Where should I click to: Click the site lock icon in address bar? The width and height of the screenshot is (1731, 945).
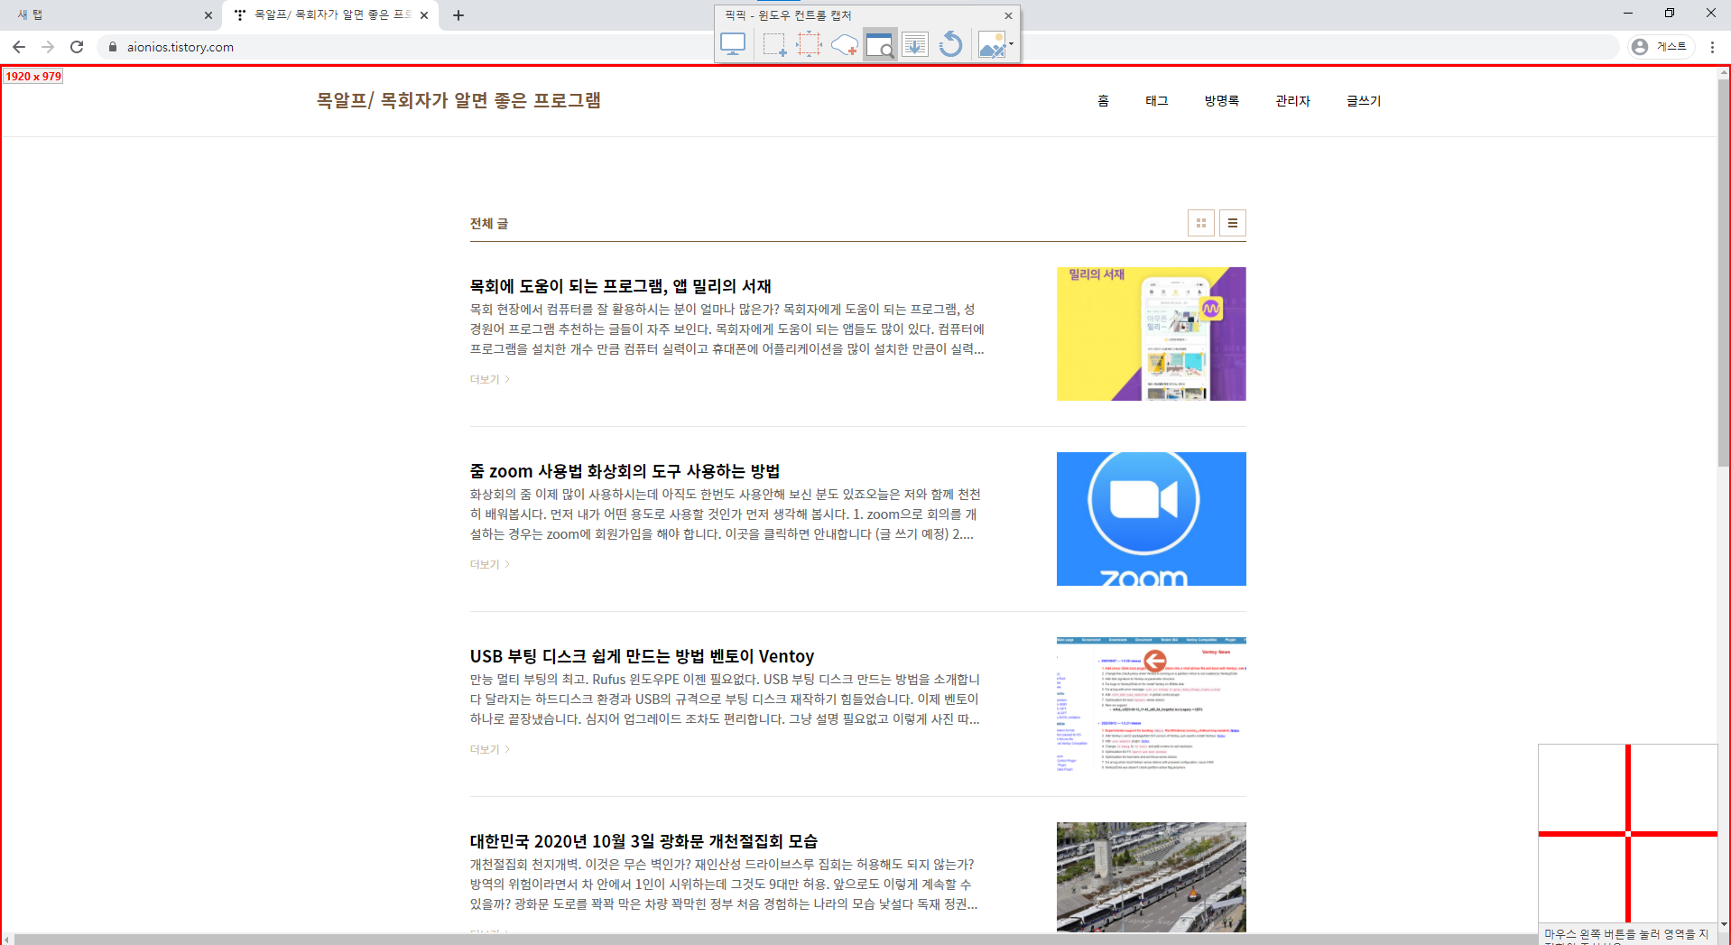112,47
